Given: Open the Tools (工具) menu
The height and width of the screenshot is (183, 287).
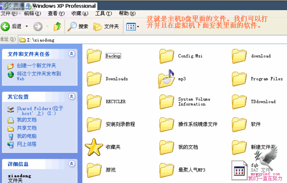Looking at the screenshot, I should pyautogui.click(x=103, y=13).
